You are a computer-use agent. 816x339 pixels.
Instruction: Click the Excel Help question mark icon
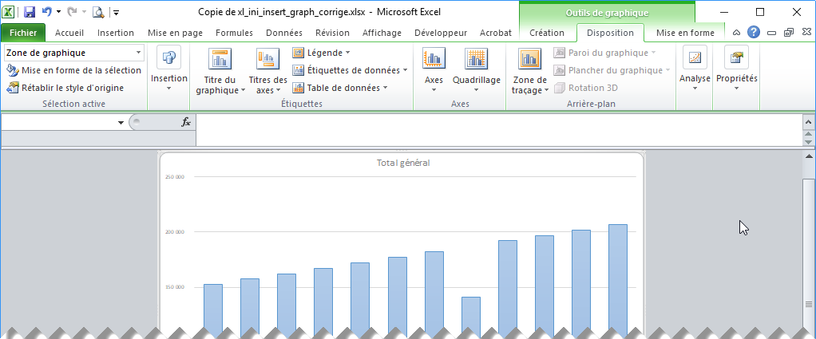753,33
